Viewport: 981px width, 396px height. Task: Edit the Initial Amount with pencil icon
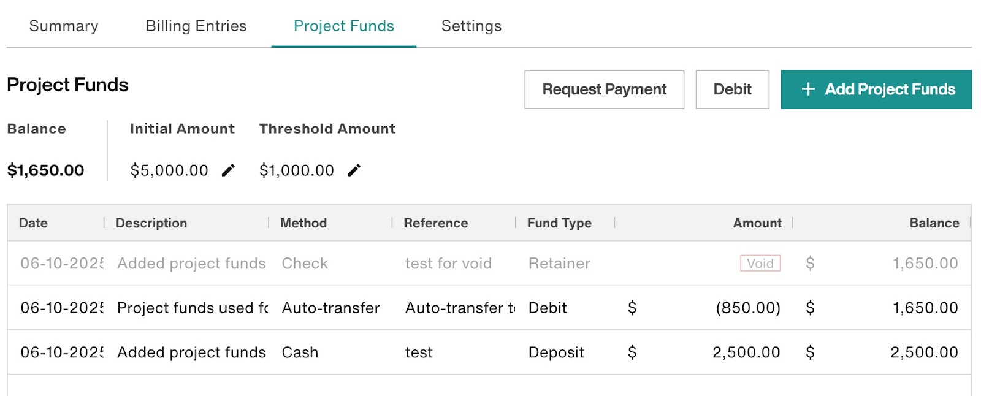pyautogui.click(x=228, y=170)
